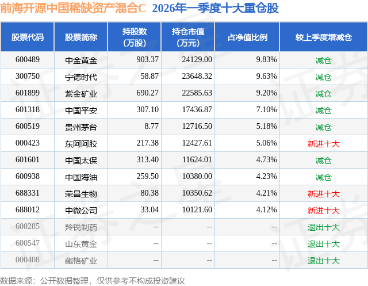Image resolution: width=368 pixels, height=286 pixels.
Task: Click stock code 000408
Action: [x=28, y=260]
